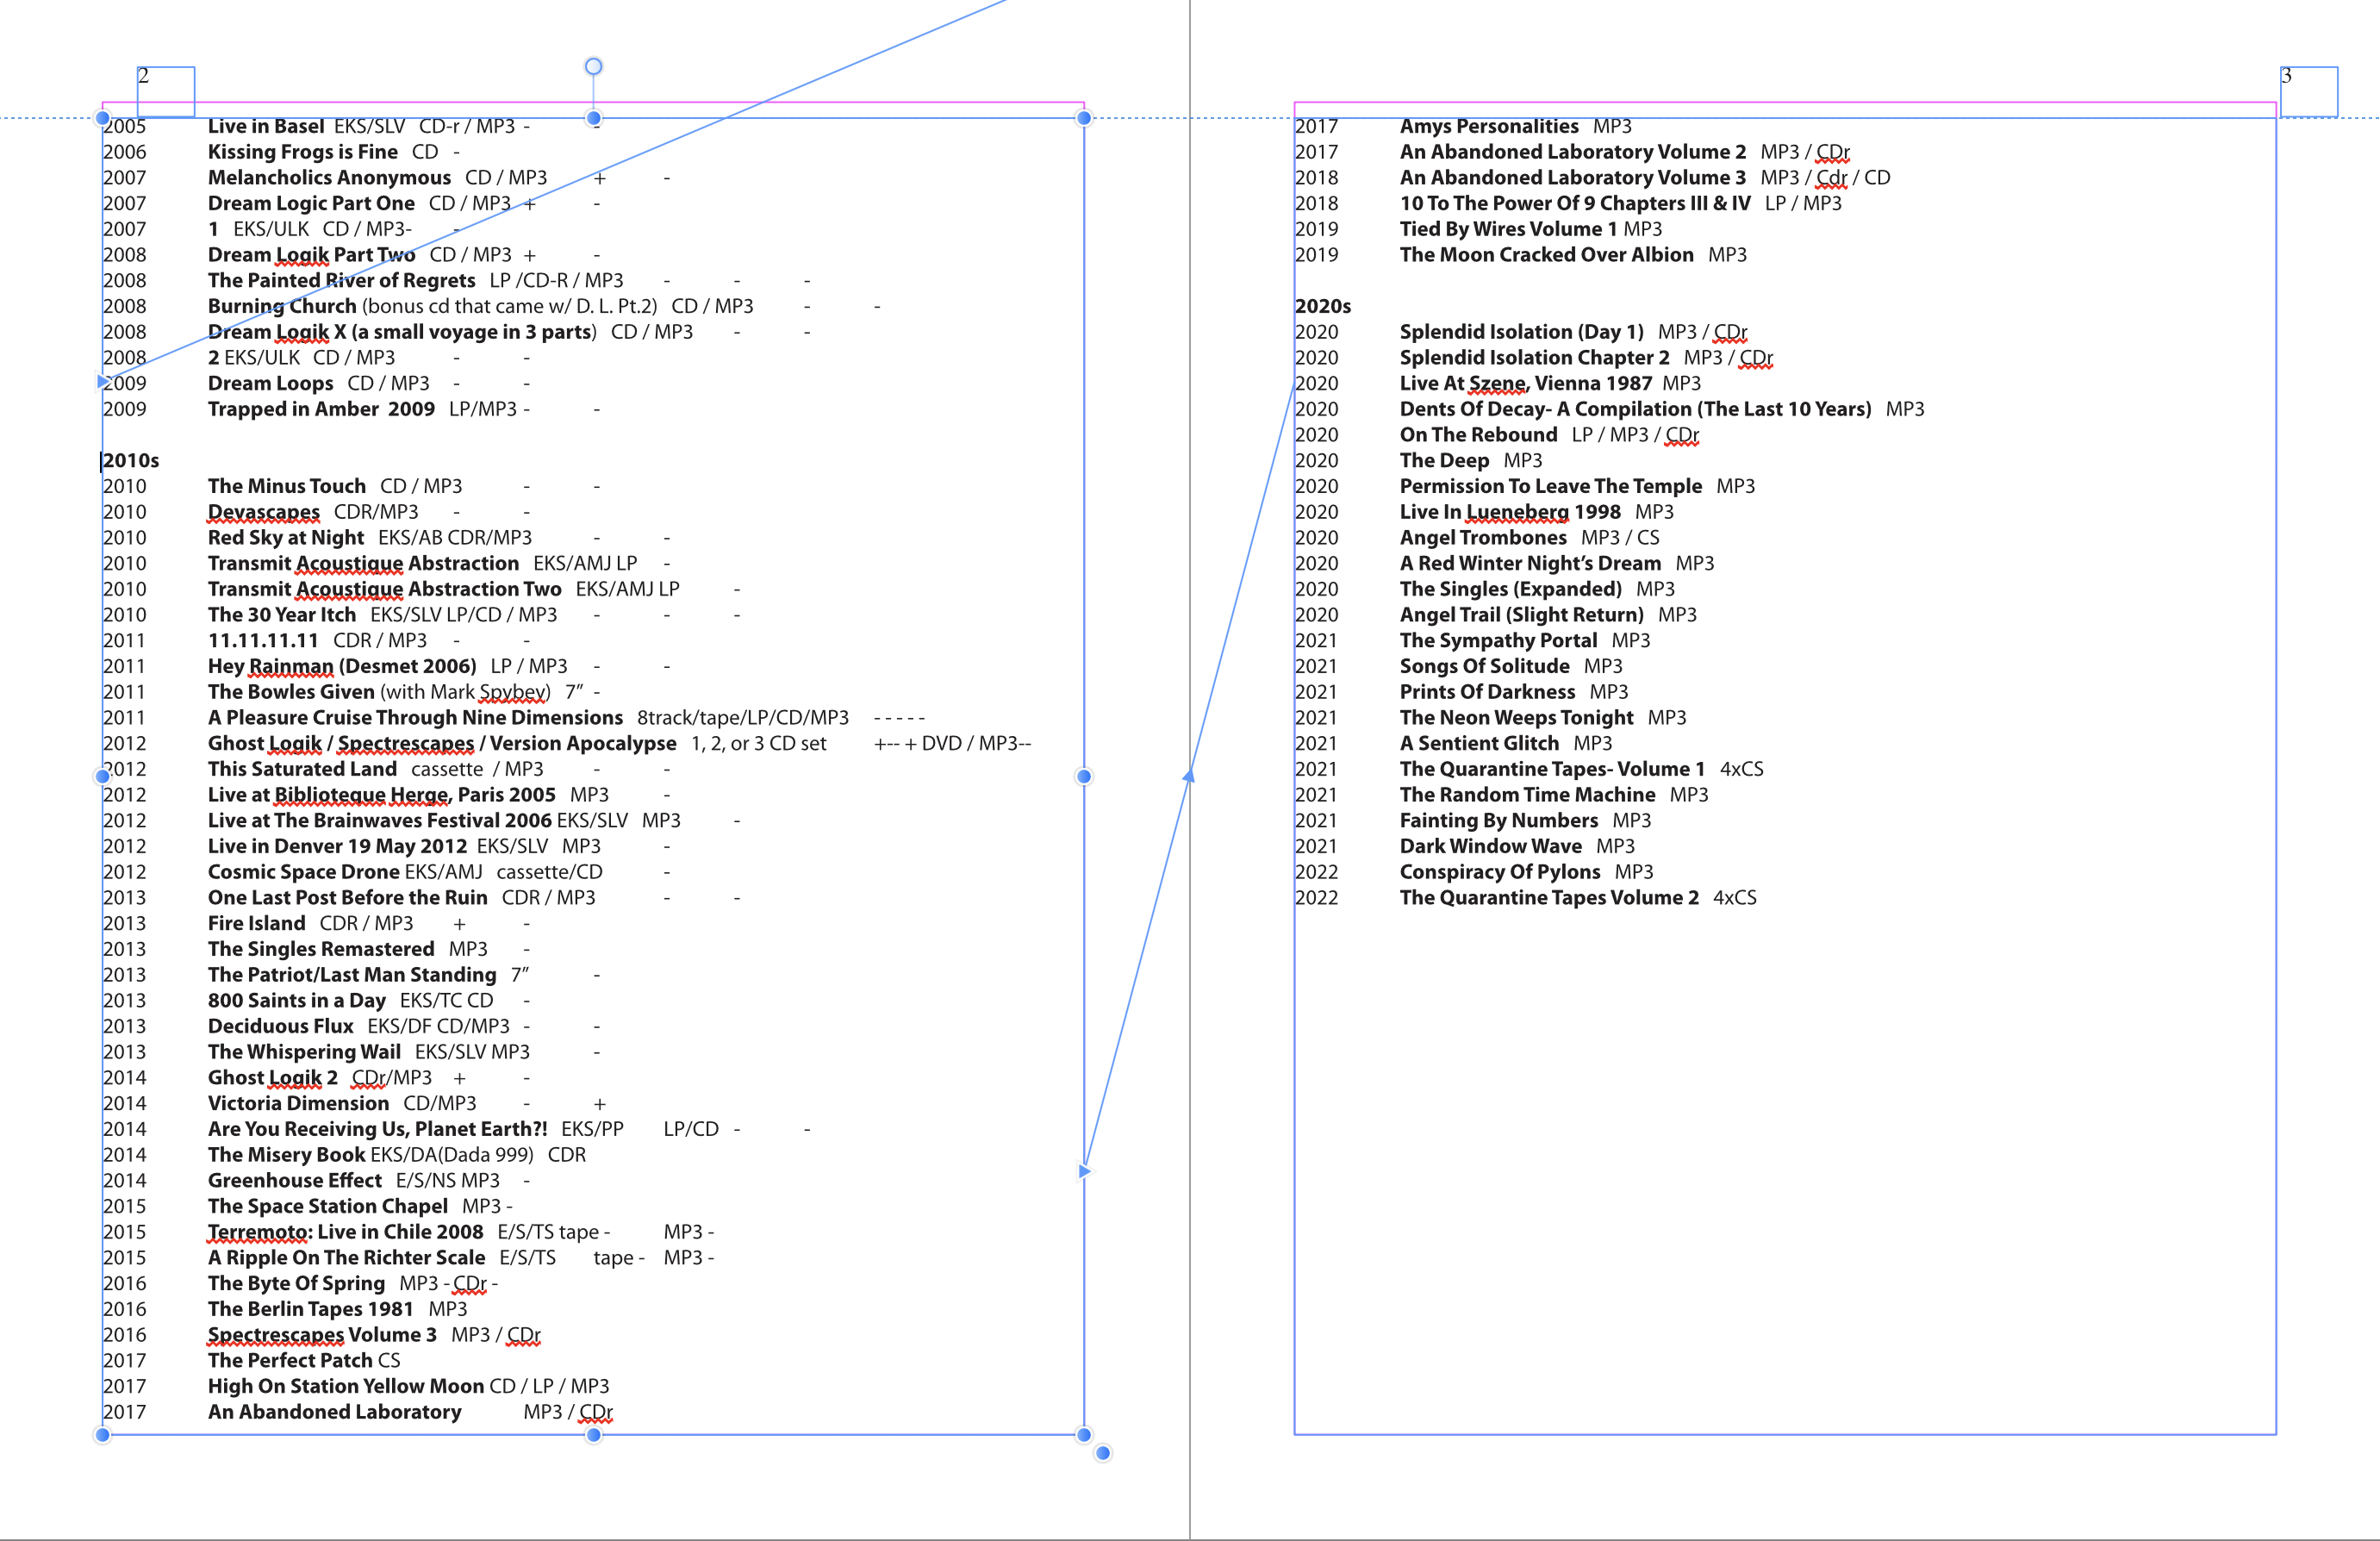The image size is (2380, 1541).
Task: Click 'This Saturated Land' title
Action: click(x=302, y=769)
